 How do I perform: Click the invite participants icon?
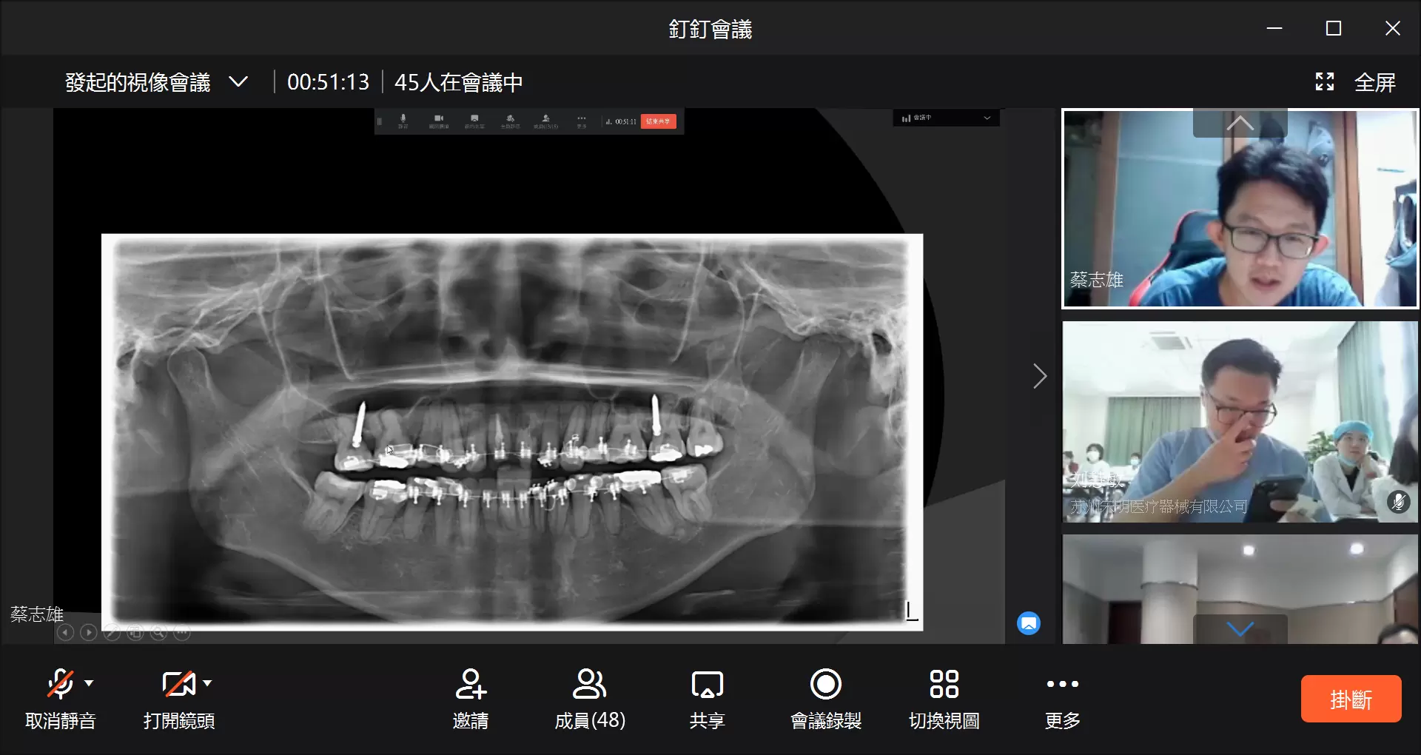(471, 685)
